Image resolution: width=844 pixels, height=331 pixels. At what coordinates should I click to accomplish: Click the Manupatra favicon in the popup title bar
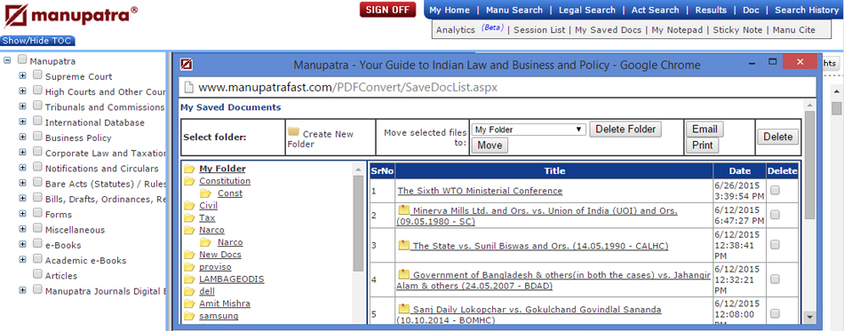coord(187,65)
